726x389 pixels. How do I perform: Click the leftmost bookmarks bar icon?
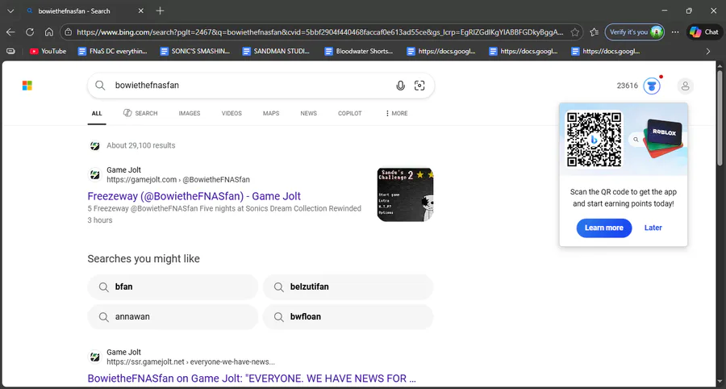(x=10, y=52)
